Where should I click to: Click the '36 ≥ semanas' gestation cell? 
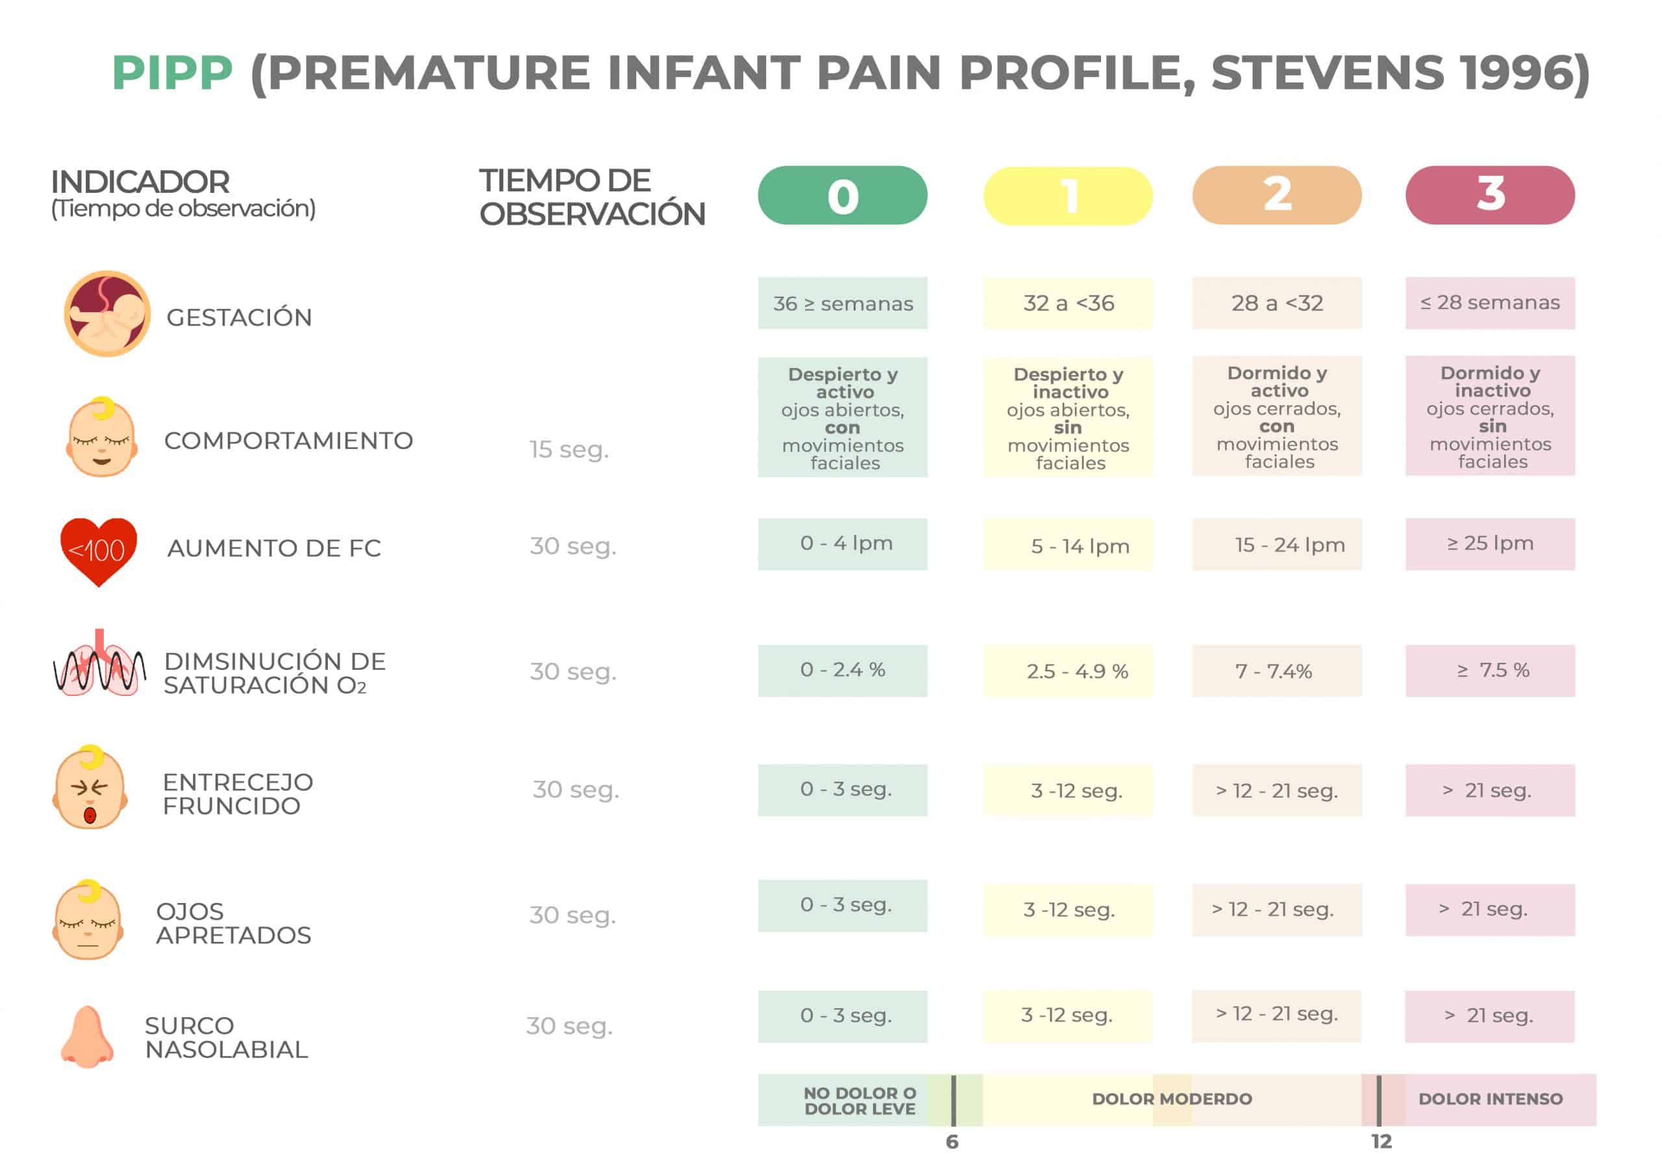[843, 303]
